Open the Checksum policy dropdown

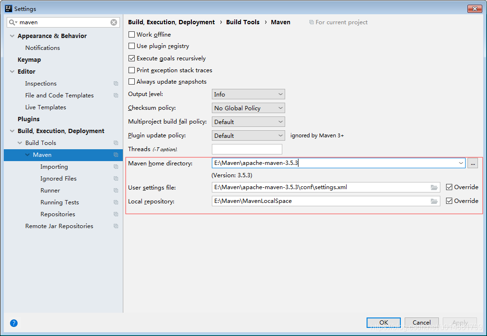tap(248, 108)
